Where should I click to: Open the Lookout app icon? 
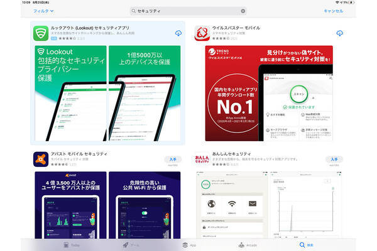41,33
